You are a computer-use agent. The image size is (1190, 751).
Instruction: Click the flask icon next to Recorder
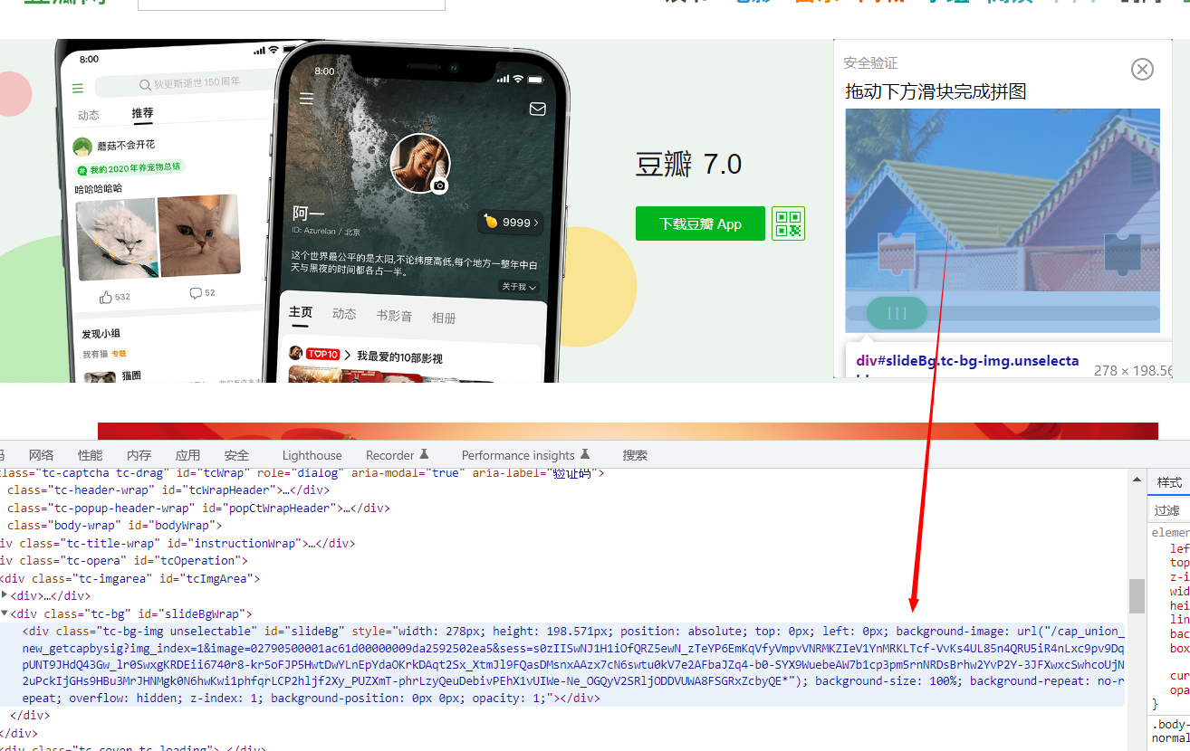(x=424, y=454)
